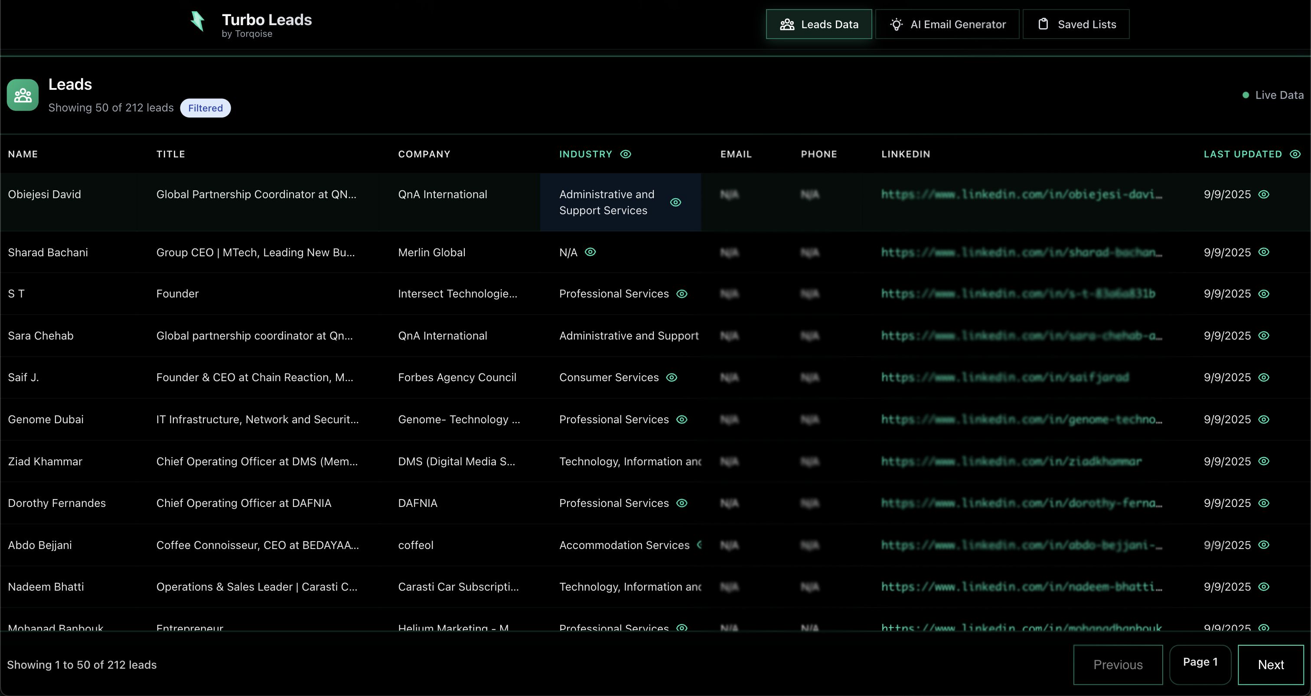
Task: Show Saif J.'s Consumer Services industry details
Action: pos(671,377)
